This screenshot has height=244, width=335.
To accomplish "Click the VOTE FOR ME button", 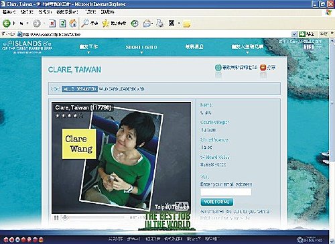I will (x=217, y=202).
